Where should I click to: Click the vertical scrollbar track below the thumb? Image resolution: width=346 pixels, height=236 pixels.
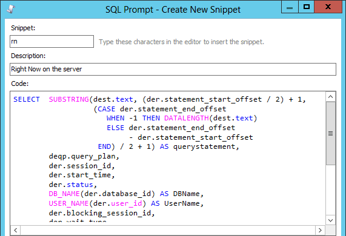331,190
